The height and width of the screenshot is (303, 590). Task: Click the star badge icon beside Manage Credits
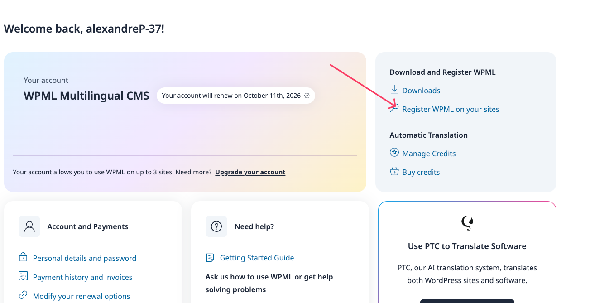[394, 153]
